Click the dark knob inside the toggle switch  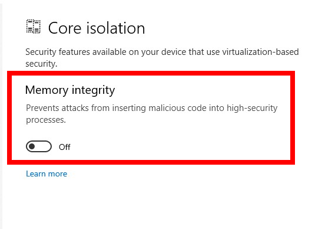coord(32,146)
